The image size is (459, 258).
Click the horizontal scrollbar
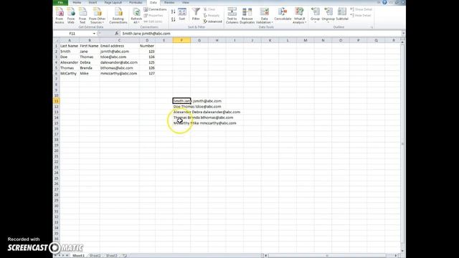[x=327, y=256]
